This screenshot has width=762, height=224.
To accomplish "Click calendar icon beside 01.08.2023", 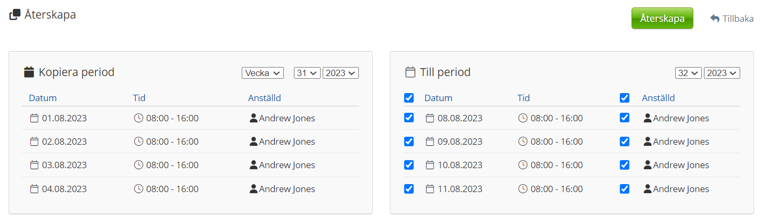I will 34,118.
